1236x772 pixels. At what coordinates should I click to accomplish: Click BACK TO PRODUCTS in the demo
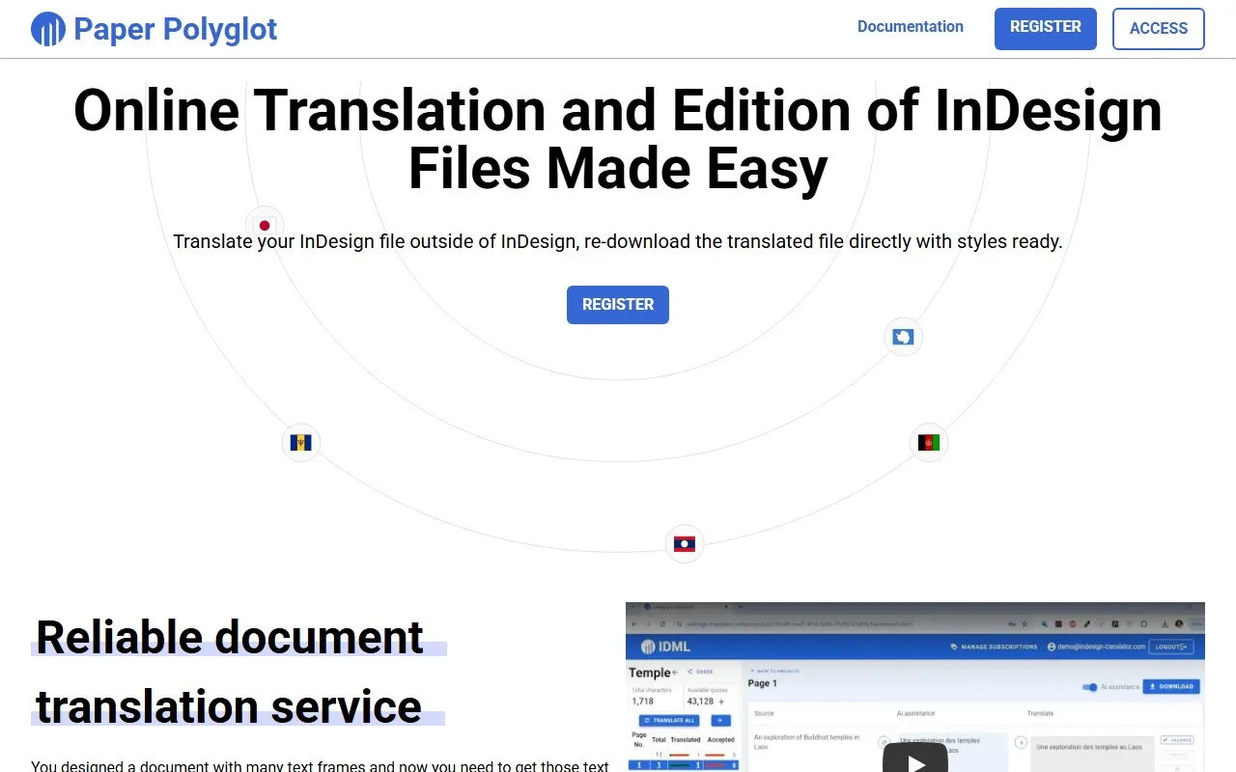tap(775, 671)
